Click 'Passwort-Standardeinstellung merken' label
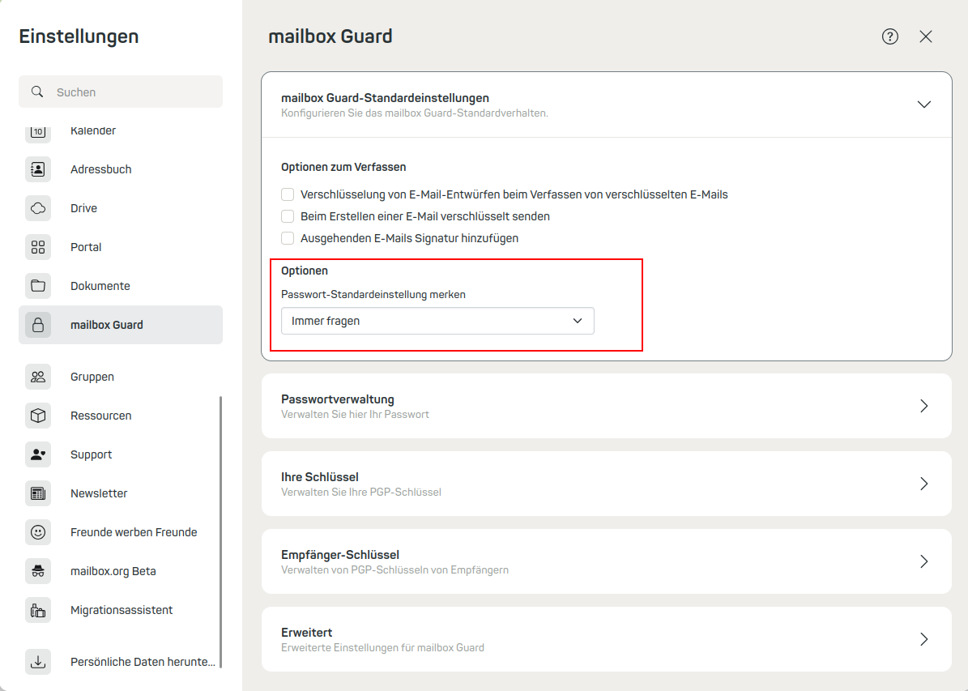The height and width of the screenshot is (691, 968). (x=373, y=295)
